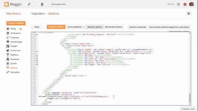
Task: Open the Google apps grid icon
Action: 178,4
